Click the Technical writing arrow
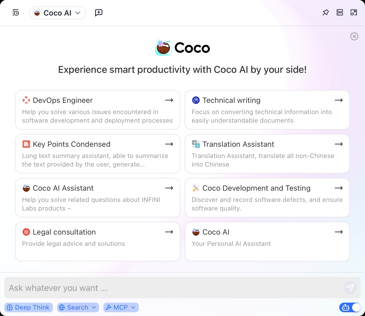 pyautogui.click(x=339, y=100)
